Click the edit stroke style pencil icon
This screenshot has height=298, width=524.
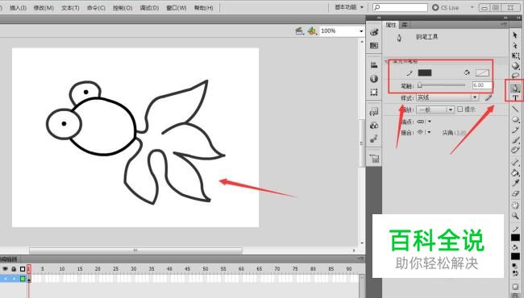coord(489,97)
